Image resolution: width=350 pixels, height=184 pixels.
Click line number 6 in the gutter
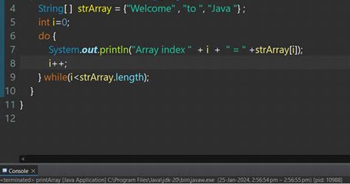(x=13, y=36)
